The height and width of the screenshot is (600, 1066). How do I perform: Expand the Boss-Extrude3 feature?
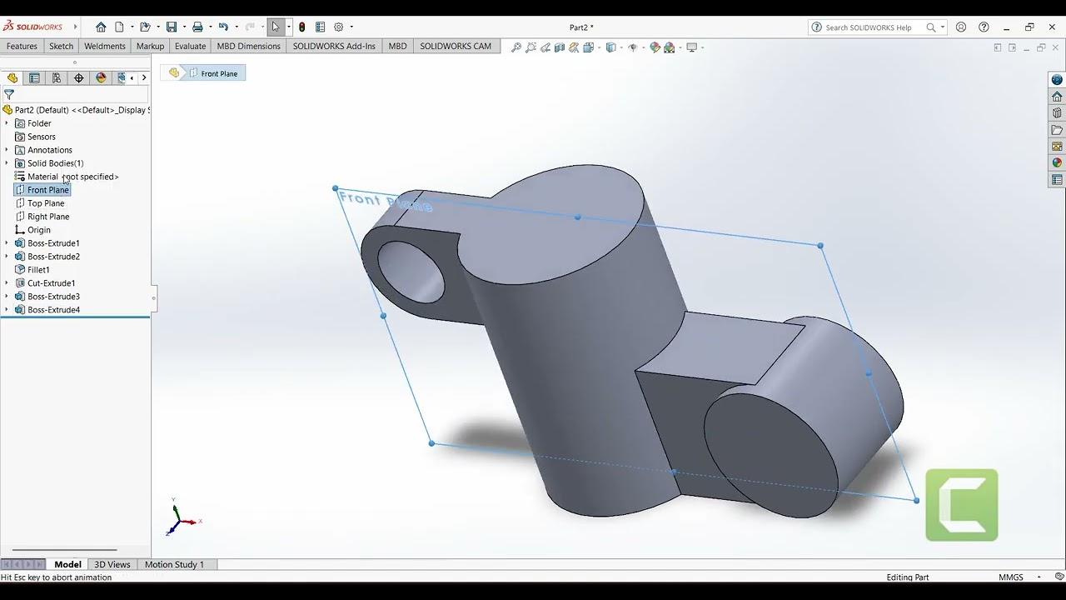pos(7,297)
